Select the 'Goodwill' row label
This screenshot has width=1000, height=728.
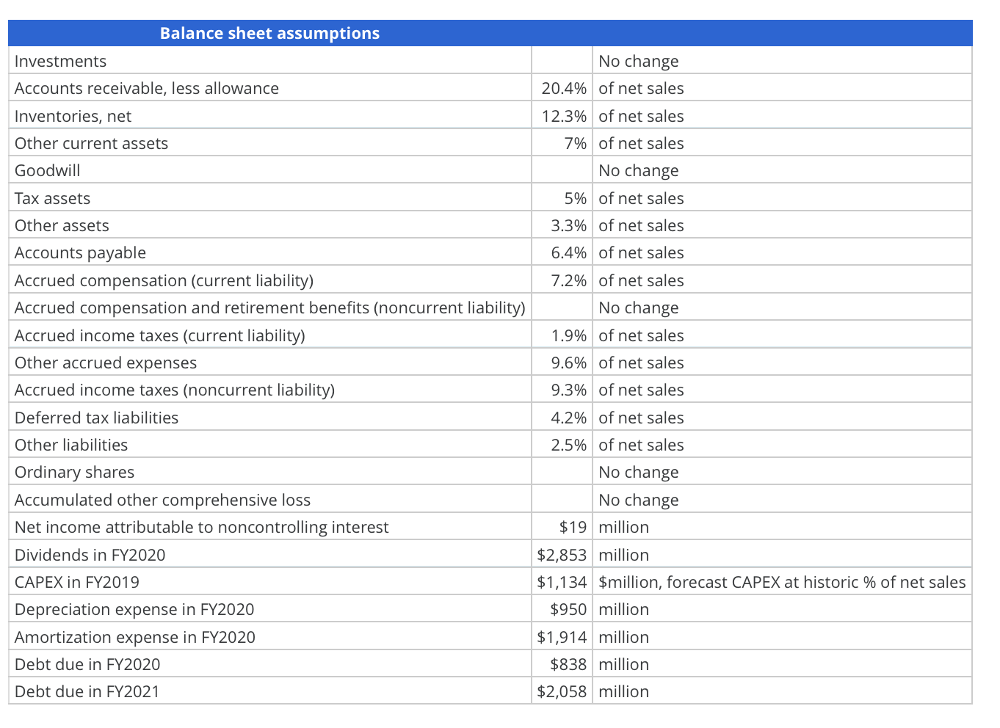click(x=48, y=170)
